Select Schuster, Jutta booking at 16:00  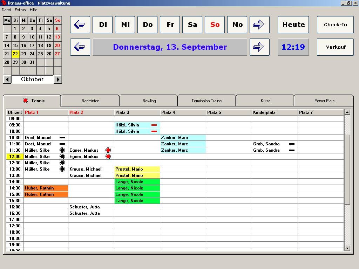pos(91,207)
